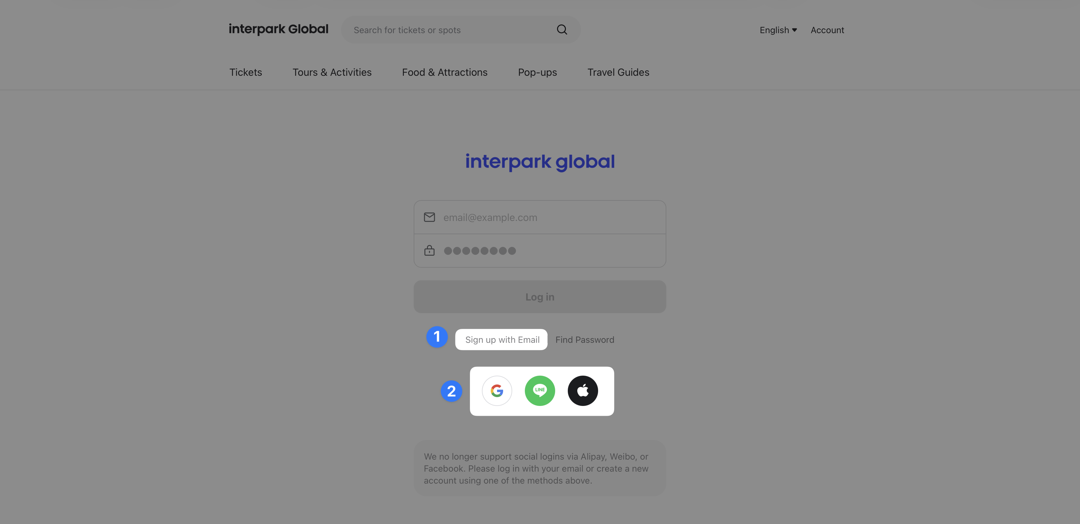Focus the email address input field
The width and height of the screenshot is (1080, 524).
(x=549, y=217)
